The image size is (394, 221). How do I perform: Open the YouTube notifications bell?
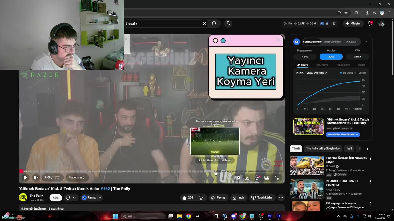370,23
